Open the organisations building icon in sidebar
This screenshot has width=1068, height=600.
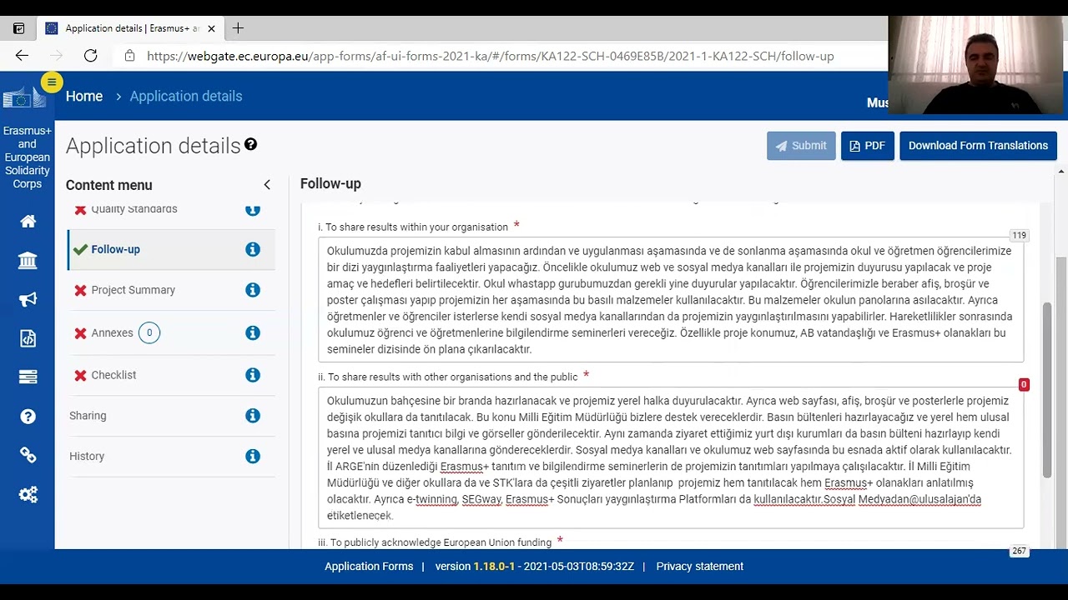pyautogui.click(x=28, y=261)
